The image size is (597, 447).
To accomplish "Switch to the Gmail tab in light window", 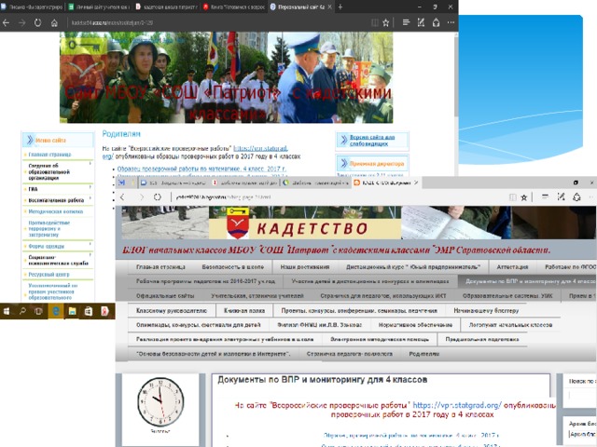I will pos(122,183).
